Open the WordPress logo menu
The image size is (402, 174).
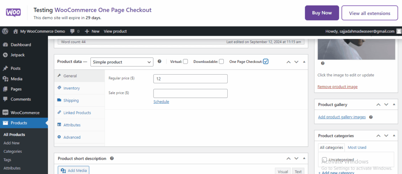point(5,31)
